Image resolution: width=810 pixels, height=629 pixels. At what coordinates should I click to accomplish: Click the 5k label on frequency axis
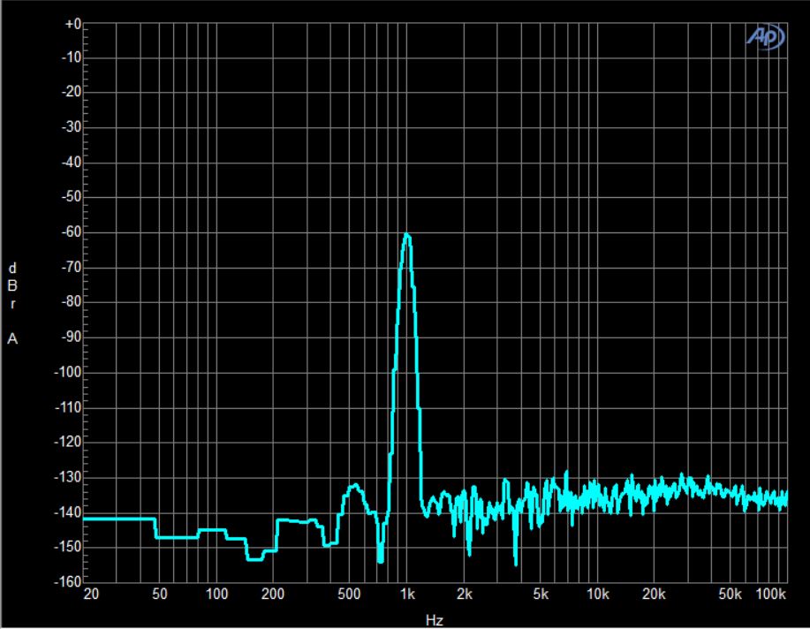pyautogui.click(x=541, y=595)
